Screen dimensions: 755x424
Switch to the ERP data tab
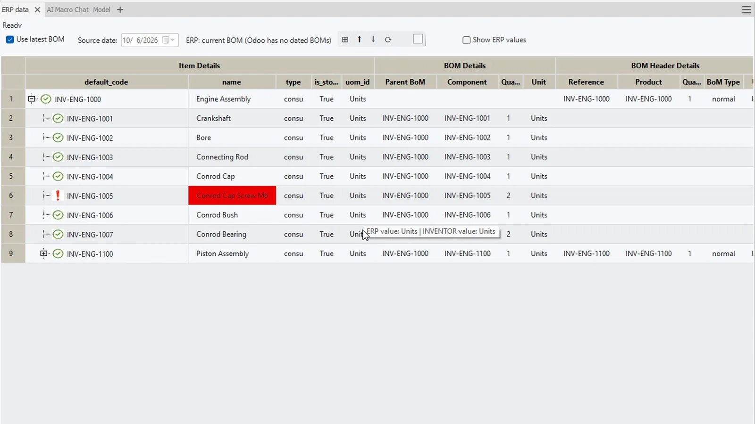coord(16,9)
